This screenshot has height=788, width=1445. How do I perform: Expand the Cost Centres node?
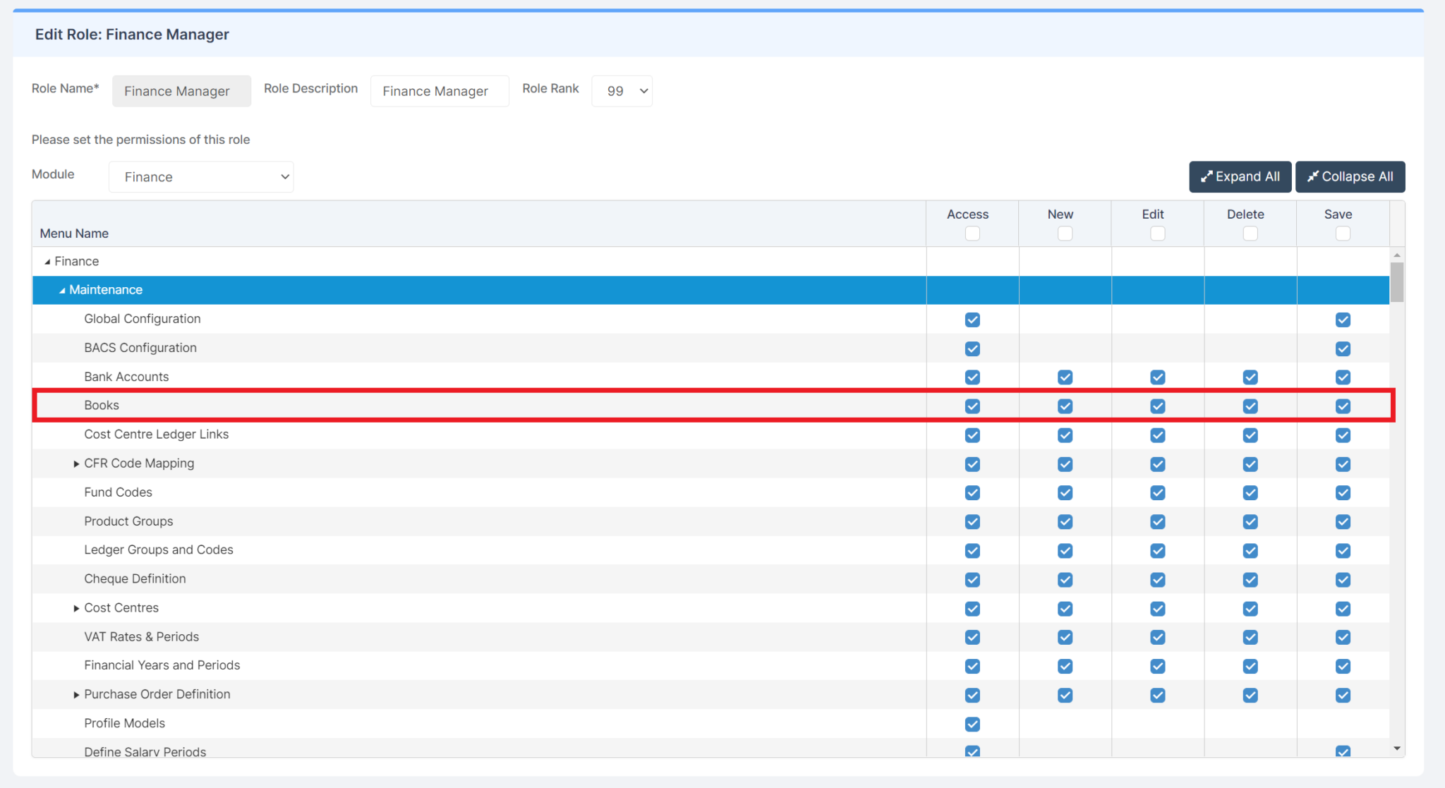pyautogui.click(x=76, y=607)
